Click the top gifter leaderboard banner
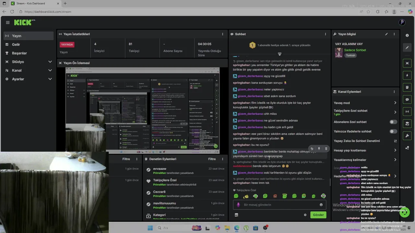Viewport: 415px width, 233px height. 279,45
